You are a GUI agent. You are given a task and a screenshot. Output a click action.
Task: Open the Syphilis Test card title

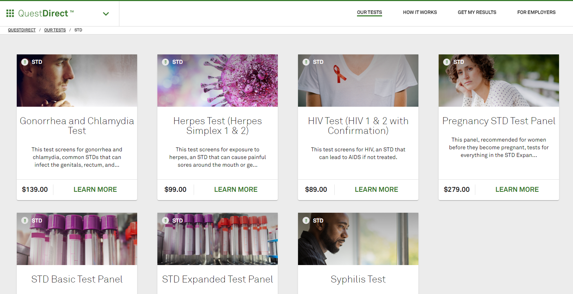[358, 279]
